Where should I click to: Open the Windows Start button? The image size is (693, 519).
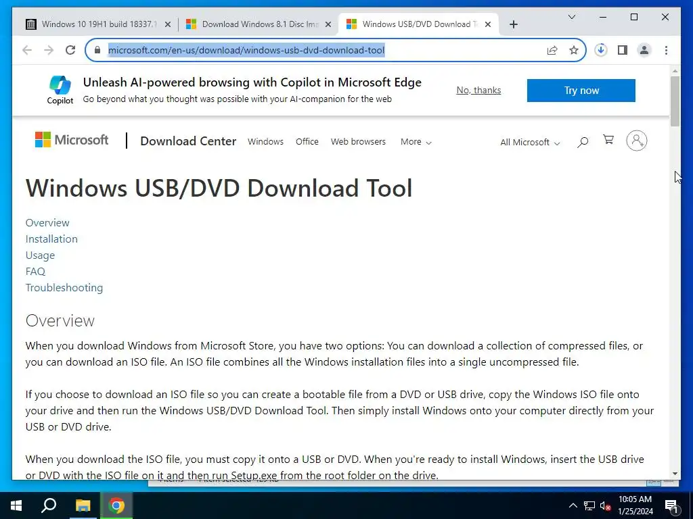(16, 505)
